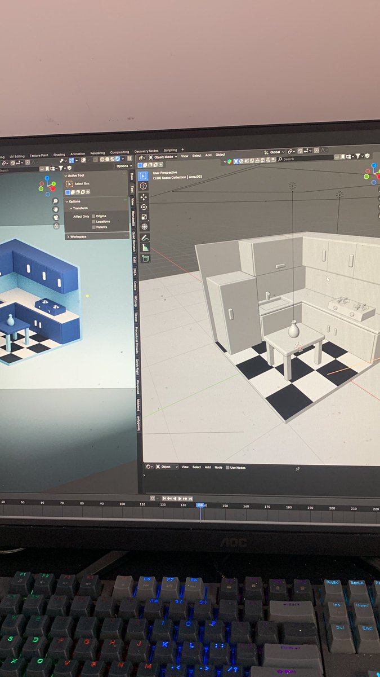Enable Affect Only Locations checkbox
Viewport: 380px width, 677px height.
(x=93, y=222)
